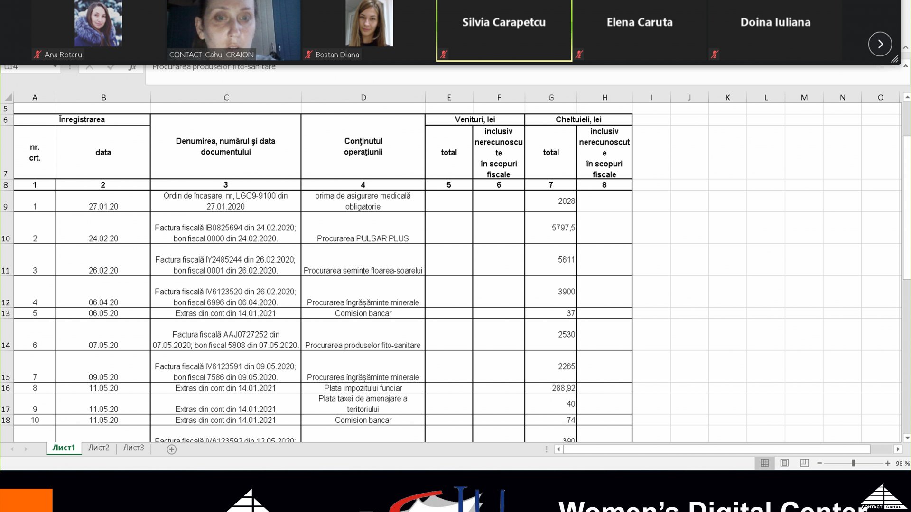Switch to Page Break Preview icon

point(804,463)
